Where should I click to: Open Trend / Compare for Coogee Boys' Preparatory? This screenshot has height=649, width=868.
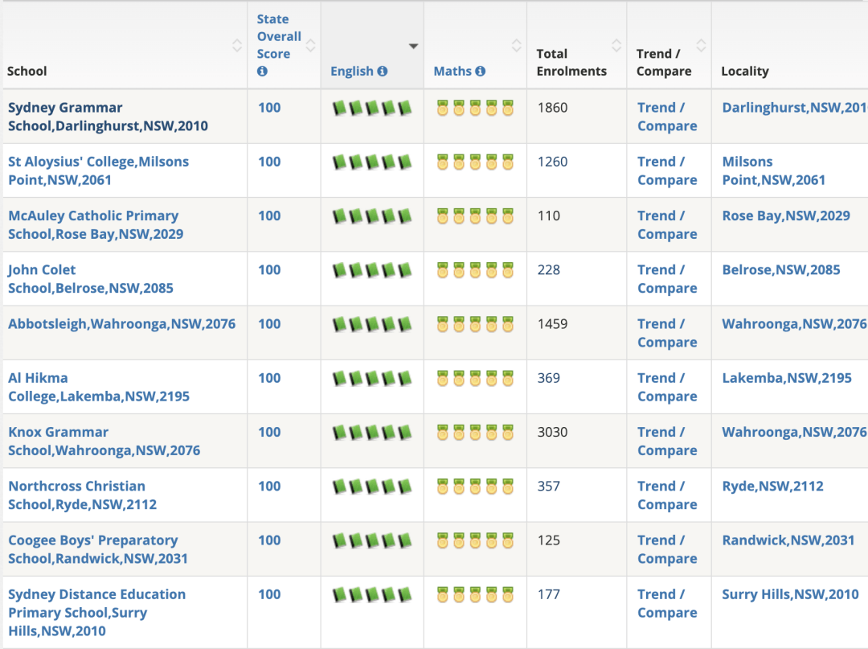(667, 549)
